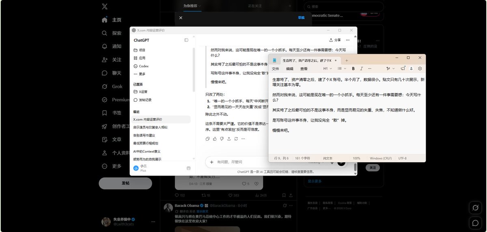Open the 通知 bell icon on X
The image size is (487, 232).
105,46
